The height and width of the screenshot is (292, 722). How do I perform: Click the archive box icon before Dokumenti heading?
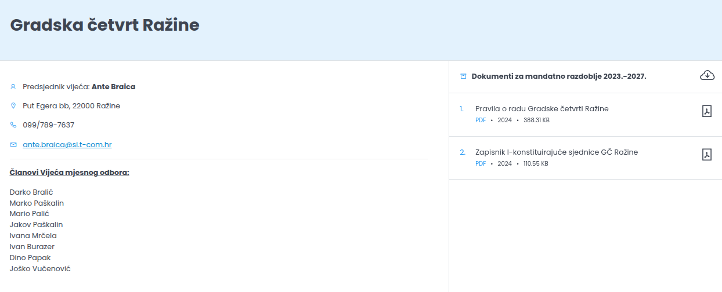pyautogui.click(x=463, y=76)
